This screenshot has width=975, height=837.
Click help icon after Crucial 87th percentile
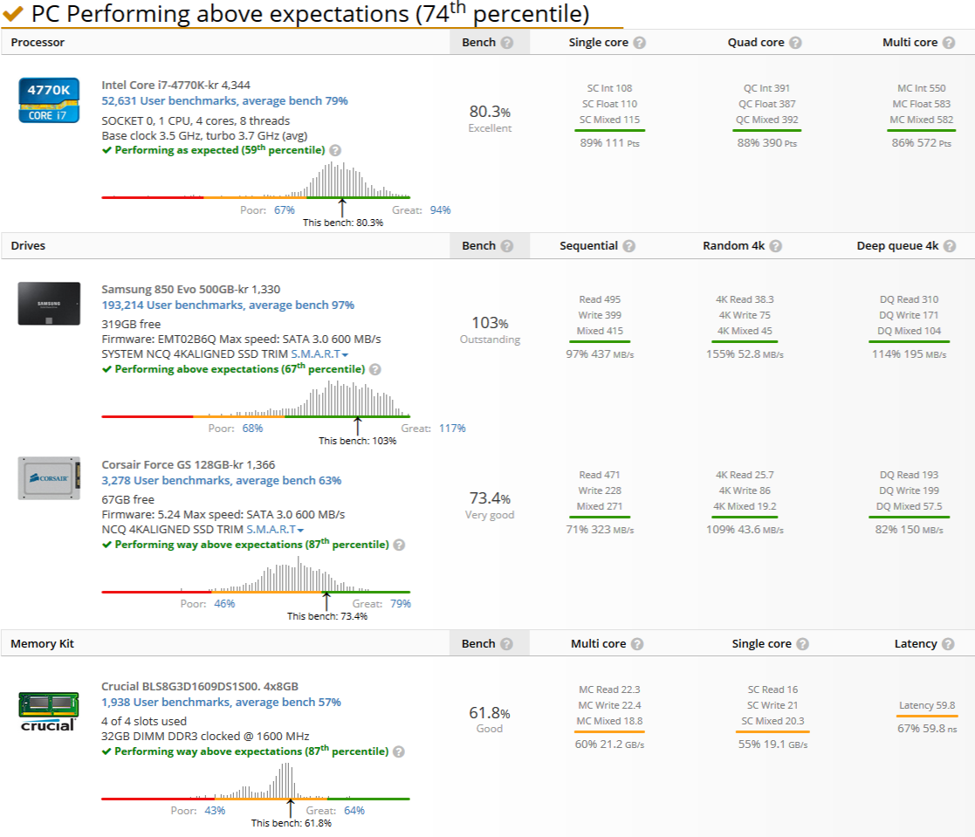point(399,751)
